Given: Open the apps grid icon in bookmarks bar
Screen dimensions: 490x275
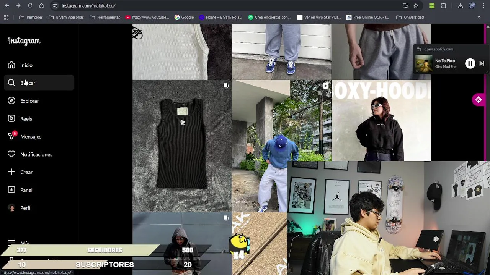Looking at the screenshot, I should click(6, 17).
